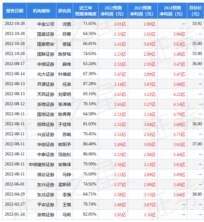Click institution name 中金公司

46,24
